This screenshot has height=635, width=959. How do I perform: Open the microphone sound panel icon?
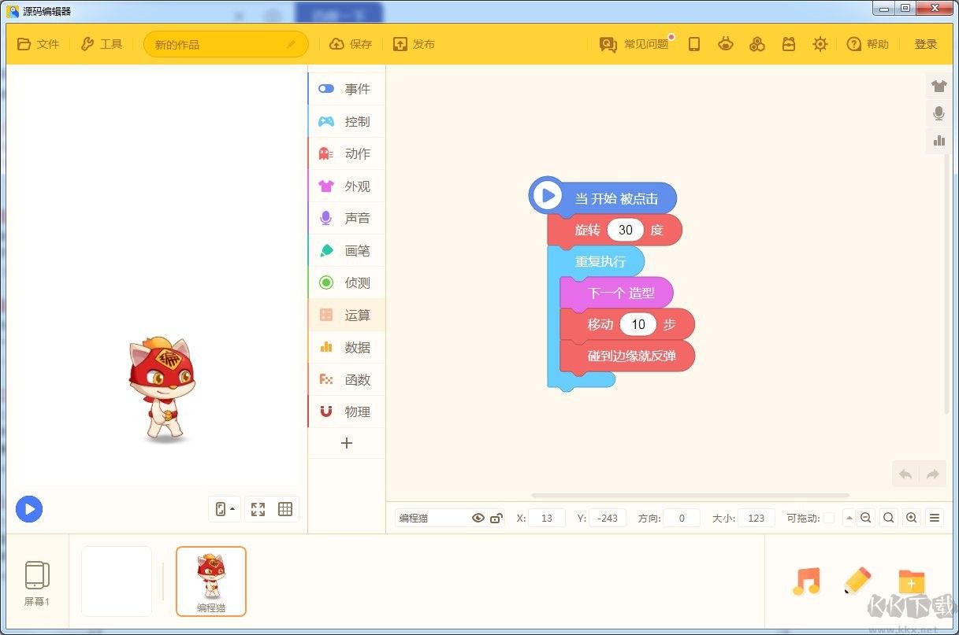(x=939, y=113)
